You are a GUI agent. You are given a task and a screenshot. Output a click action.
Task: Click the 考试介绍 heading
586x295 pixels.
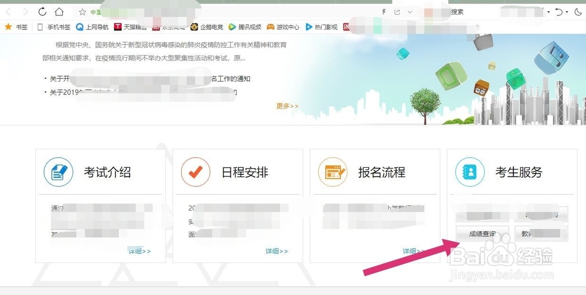[107, 172]
